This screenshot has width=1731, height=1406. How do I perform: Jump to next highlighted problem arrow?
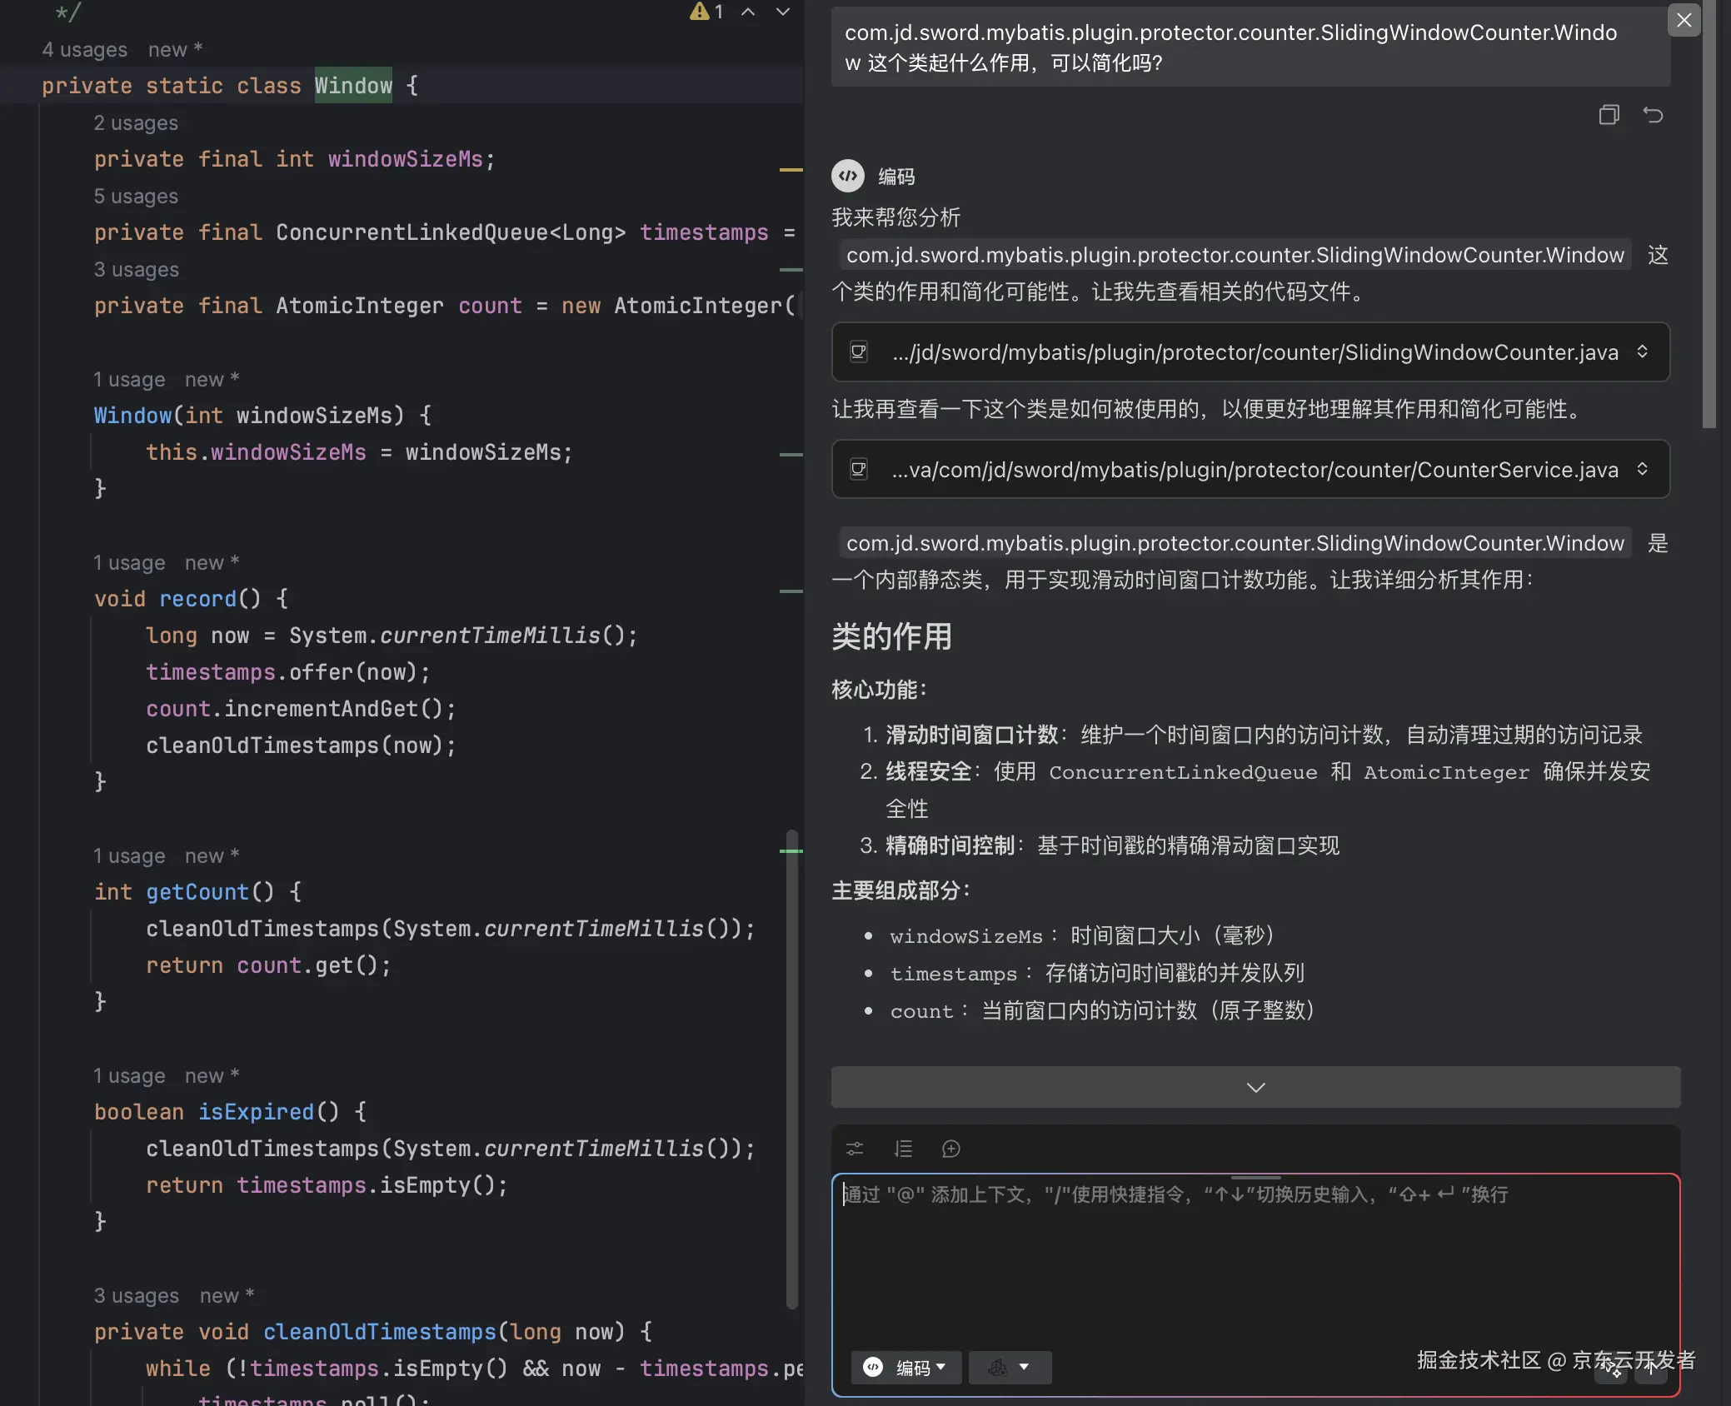(x=783, y=12)
